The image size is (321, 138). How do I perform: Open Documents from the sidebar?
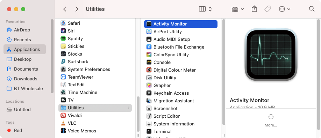[24, 69]
